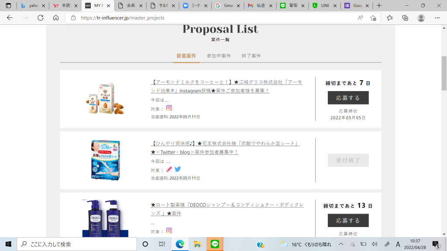Open the 炭酸でやわらか足シート proposal link
447x251 pixels.
(x=225, y=148)
